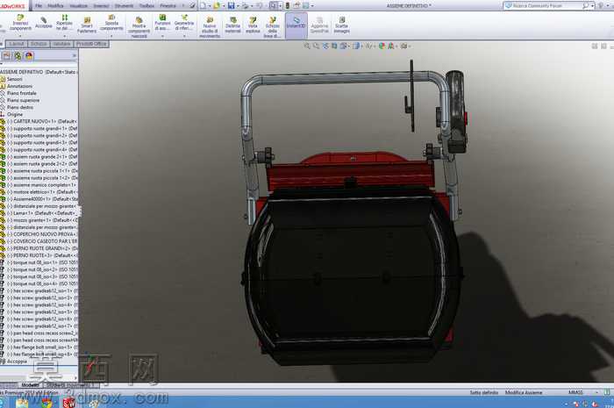Open Geometria di riferimento tool

[184, 23]
